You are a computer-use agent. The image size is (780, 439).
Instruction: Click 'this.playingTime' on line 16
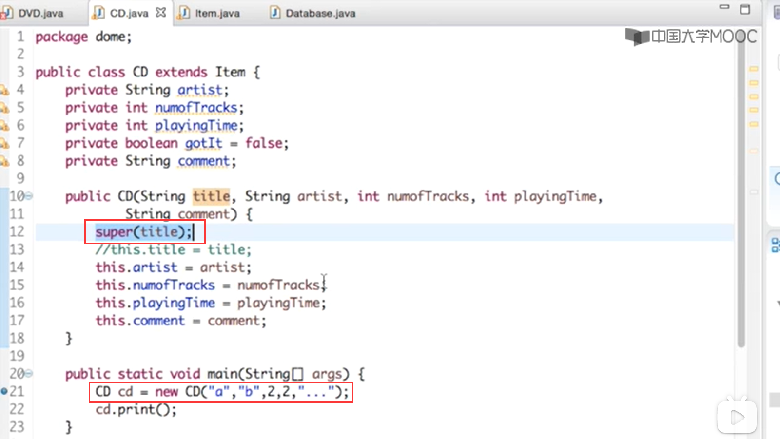(155, 303)
